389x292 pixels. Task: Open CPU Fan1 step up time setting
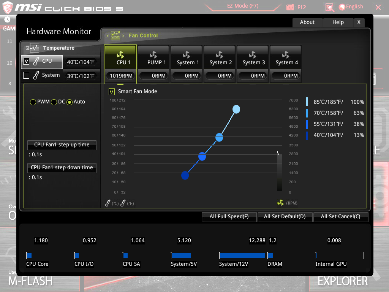(62, 145)
